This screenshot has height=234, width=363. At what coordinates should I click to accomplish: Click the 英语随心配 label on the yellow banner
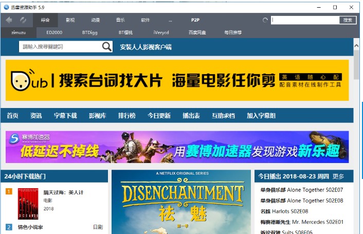311,77
